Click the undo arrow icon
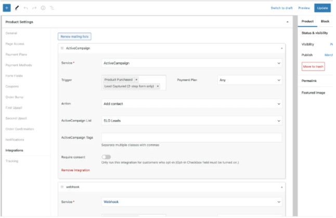The height and width of the screenshot is (218, 336). (26, 8)
